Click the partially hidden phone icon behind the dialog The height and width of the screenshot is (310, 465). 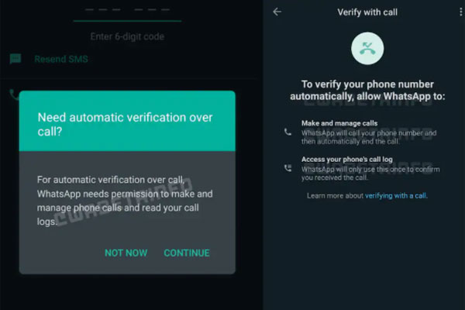(14, 95)
